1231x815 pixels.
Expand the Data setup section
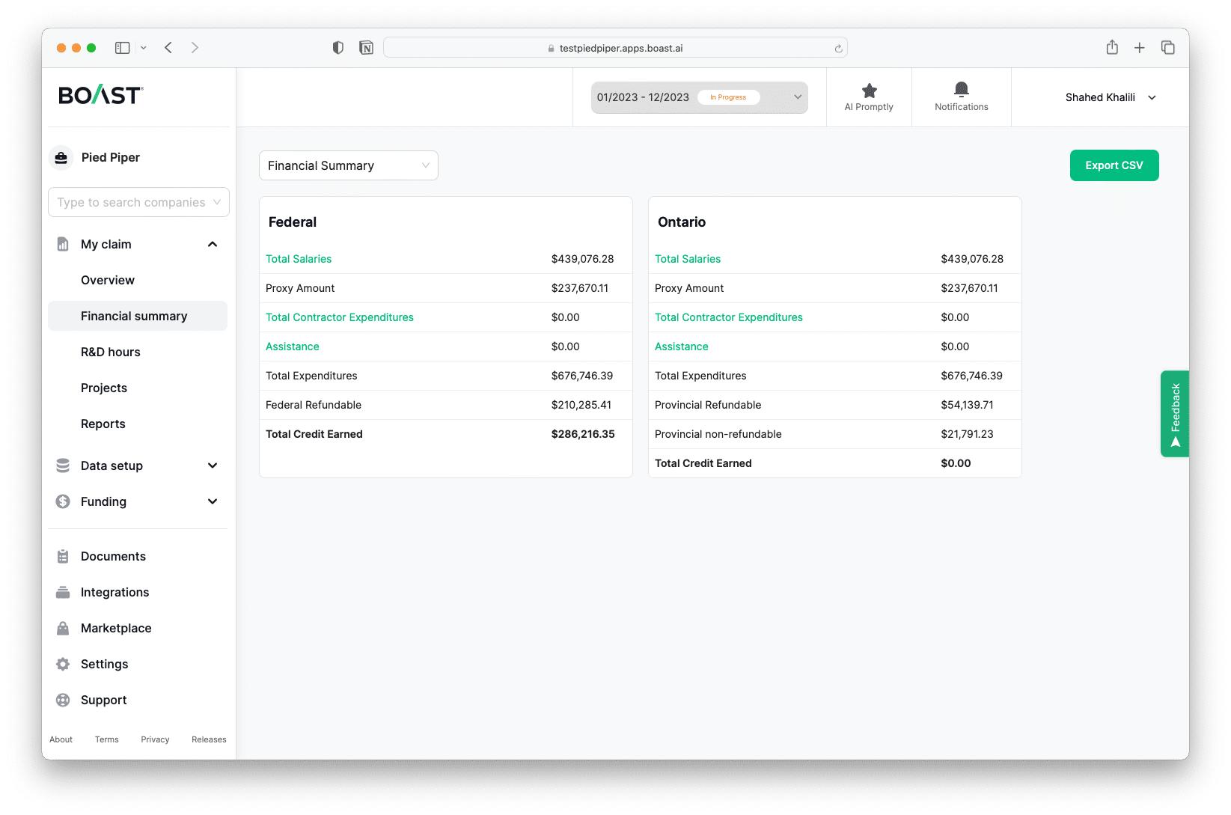point(213,466)
